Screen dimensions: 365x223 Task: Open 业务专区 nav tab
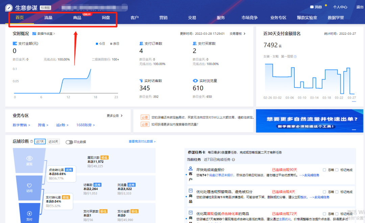click(x=278, y=18)
